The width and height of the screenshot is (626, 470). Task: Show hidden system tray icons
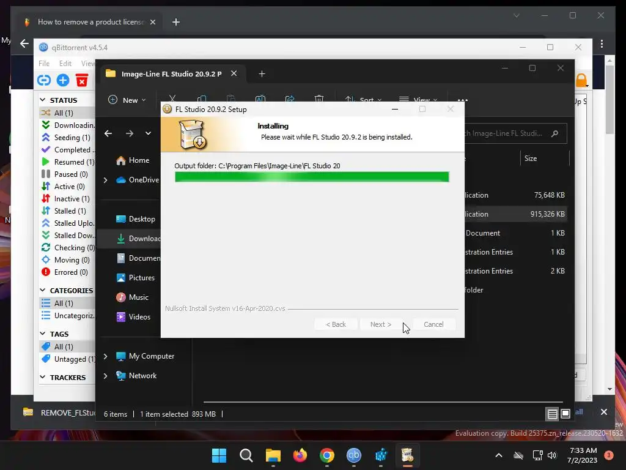click(x=499, y=455)
